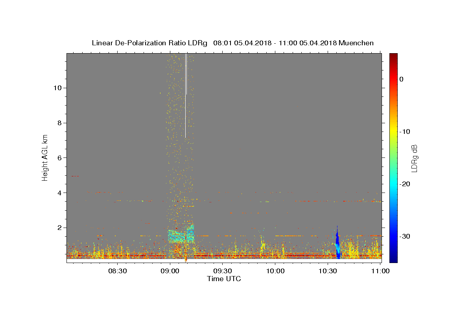Click the dark blue bottom of colorbar
472x315 pixels.
[x=393, y=259]
